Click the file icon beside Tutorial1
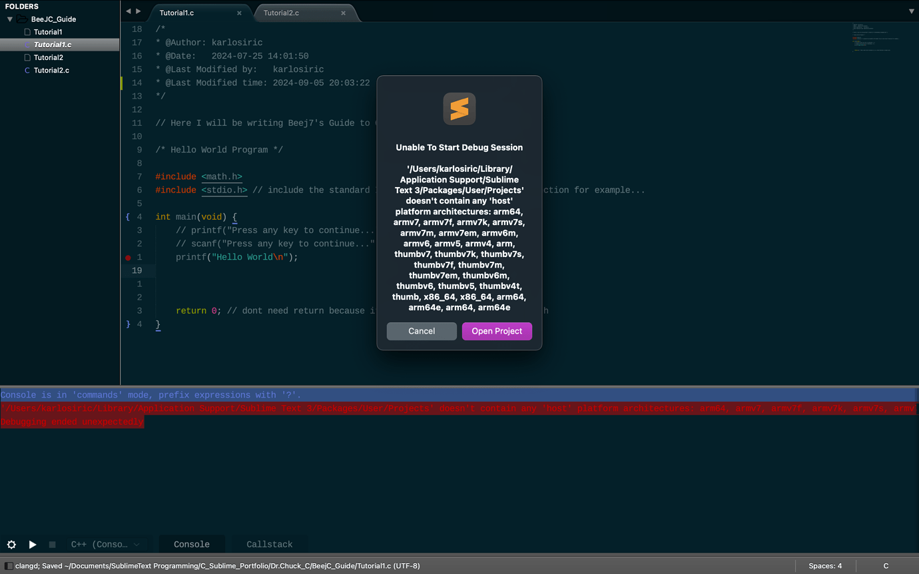Screen dimensions: 919x574 [27, 32]
